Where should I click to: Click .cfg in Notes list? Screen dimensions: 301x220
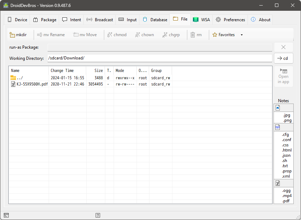click(285, 135)
